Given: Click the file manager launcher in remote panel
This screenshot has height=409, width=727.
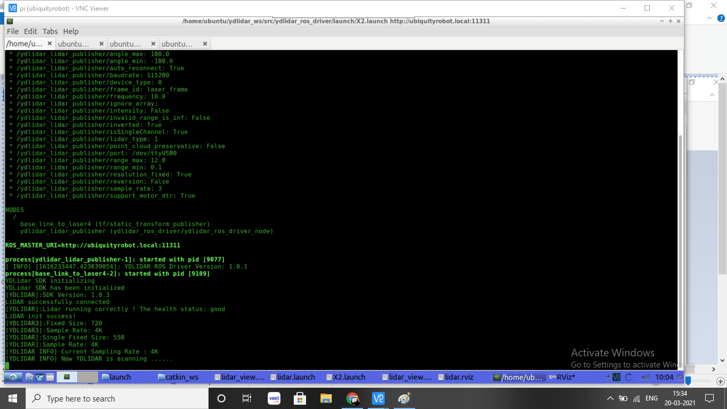Looking at the screenshot, I should click(30, 377).
